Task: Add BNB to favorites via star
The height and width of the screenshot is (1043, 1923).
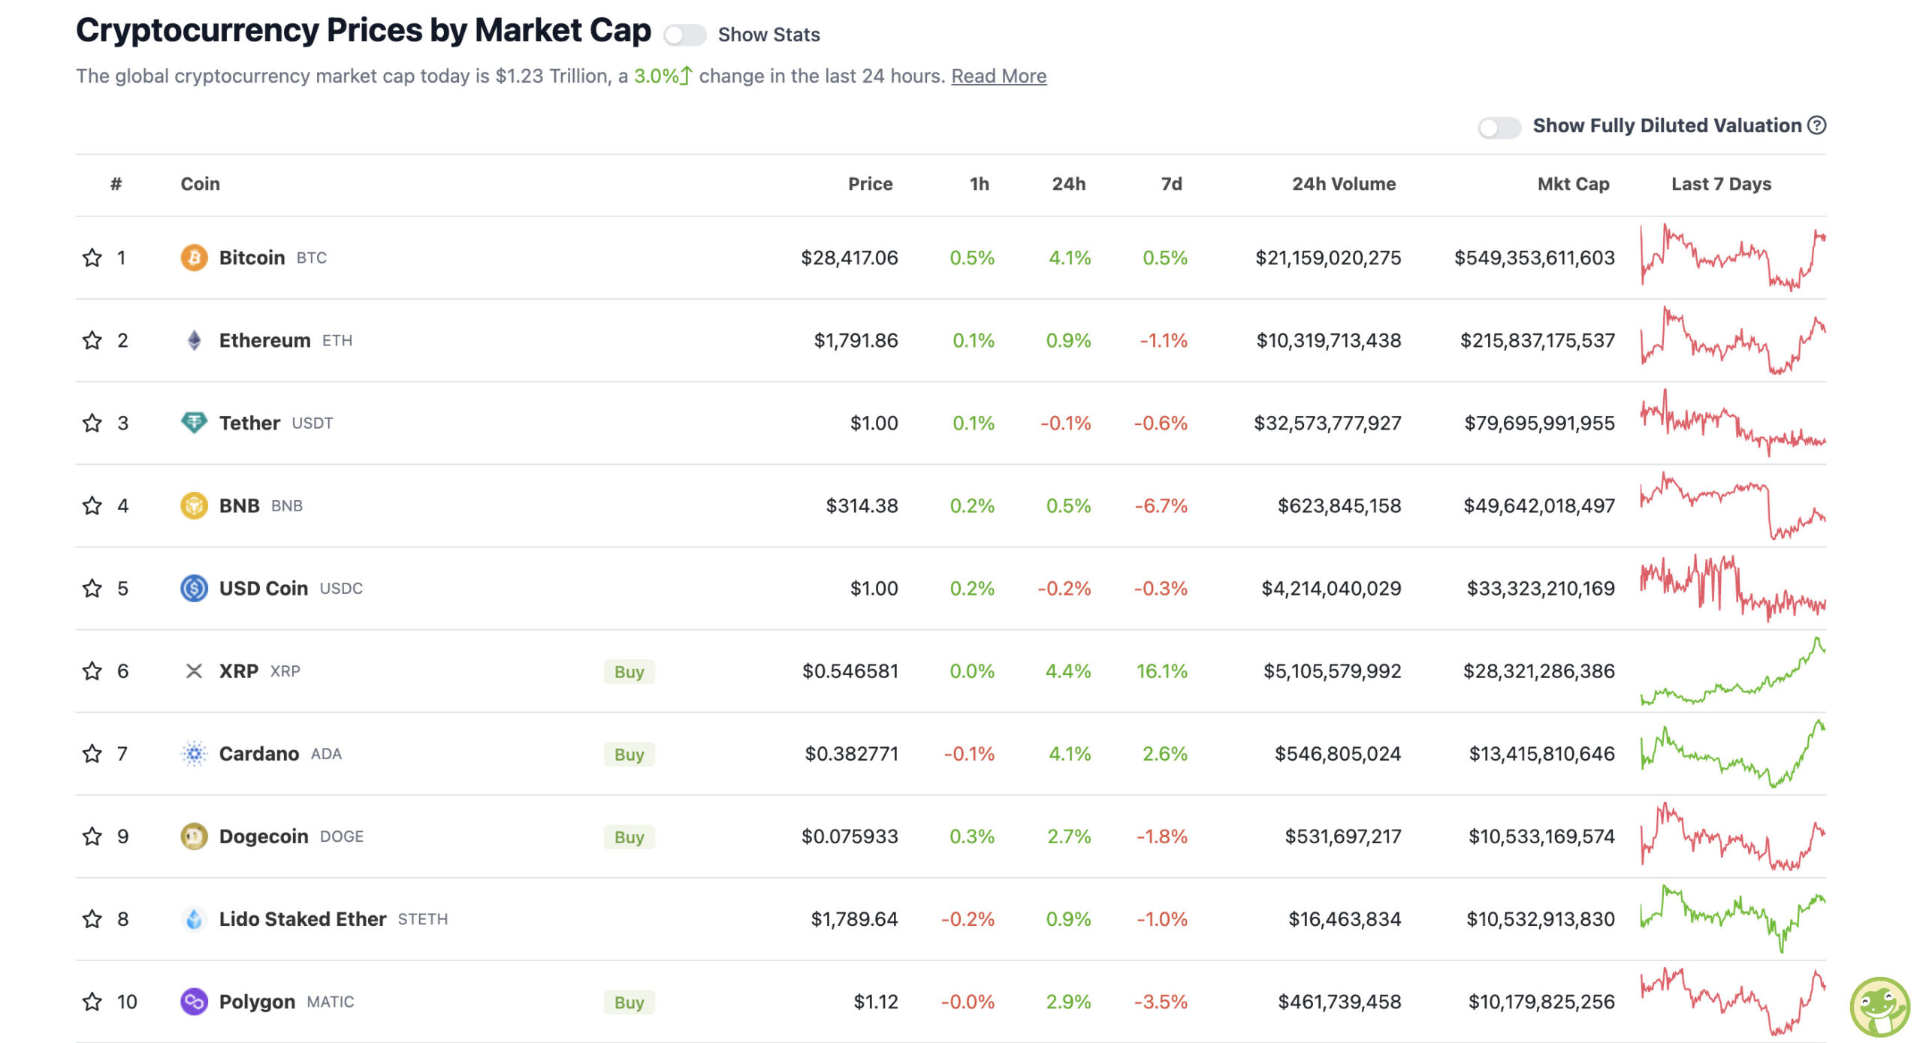Action: coord(92,505)
